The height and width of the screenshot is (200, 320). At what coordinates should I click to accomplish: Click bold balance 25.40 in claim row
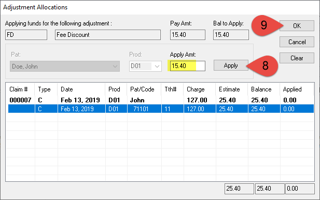pos(259,100)
